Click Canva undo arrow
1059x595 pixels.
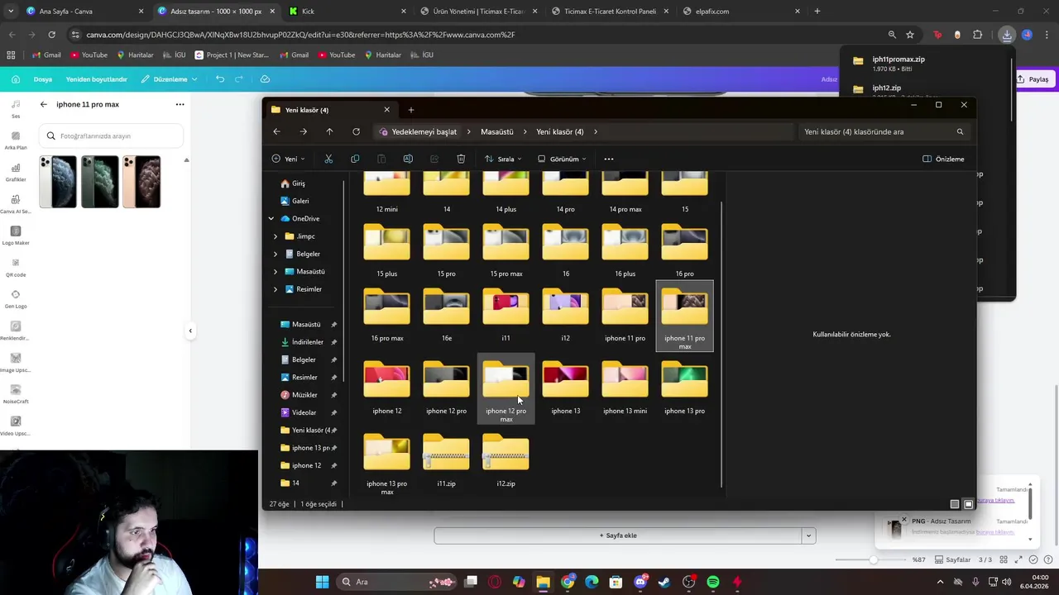pos(220,79)
